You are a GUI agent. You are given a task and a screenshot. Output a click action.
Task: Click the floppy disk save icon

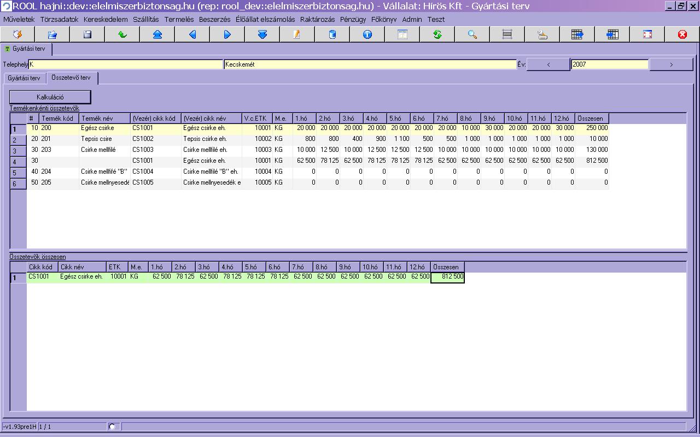coord(87,34)
